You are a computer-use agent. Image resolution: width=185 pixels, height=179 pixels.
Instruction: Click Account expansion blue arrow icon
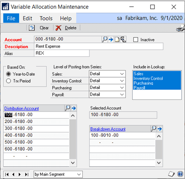[x=111, y=40]
